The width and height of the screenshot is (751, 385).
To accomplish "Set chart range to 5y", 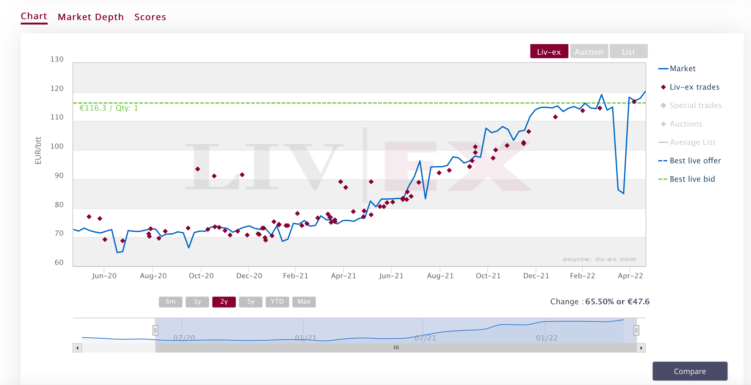I will tap(251, 302).
